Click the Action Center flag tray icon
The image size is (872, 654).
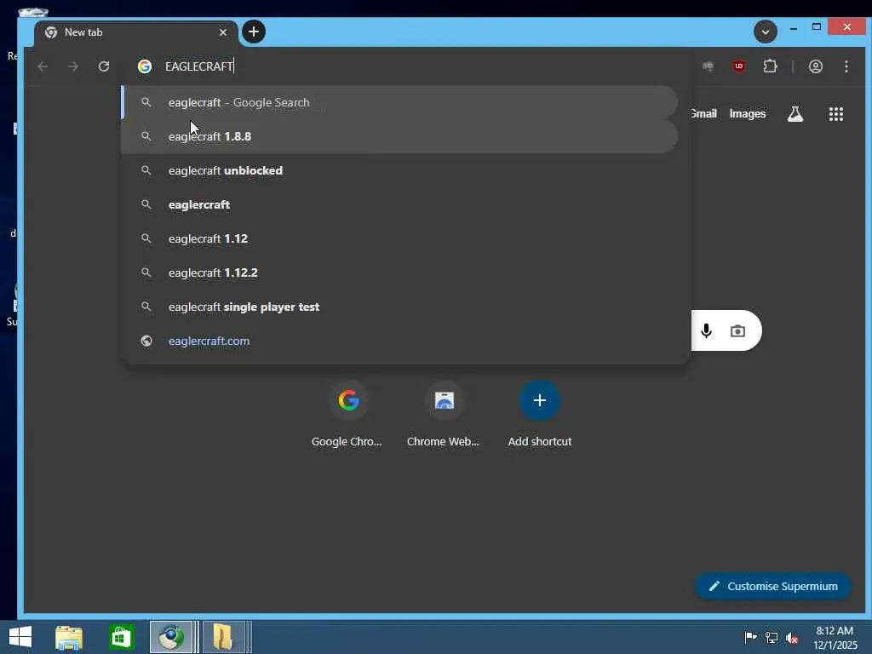750,637
